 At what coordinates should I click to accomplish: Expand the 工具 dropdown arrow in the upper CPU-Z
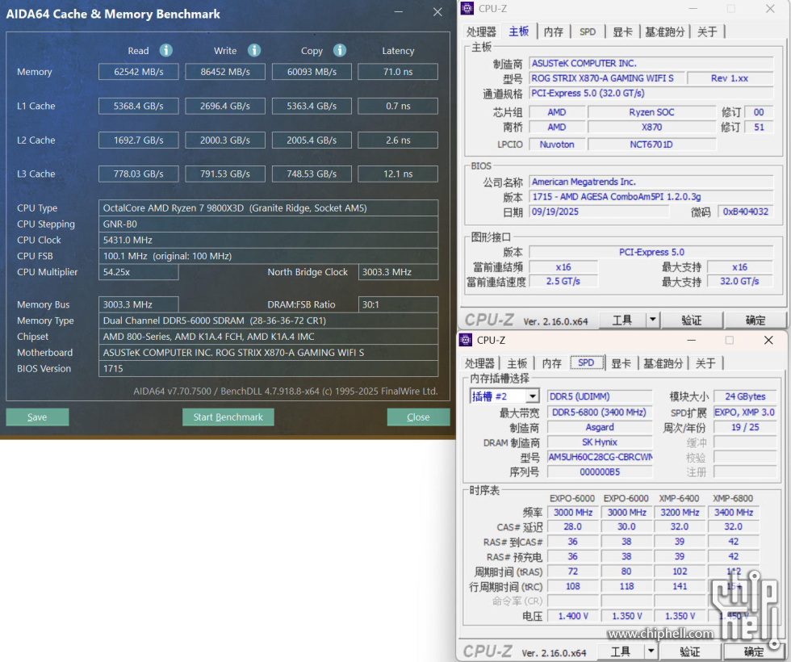point(653,321)
